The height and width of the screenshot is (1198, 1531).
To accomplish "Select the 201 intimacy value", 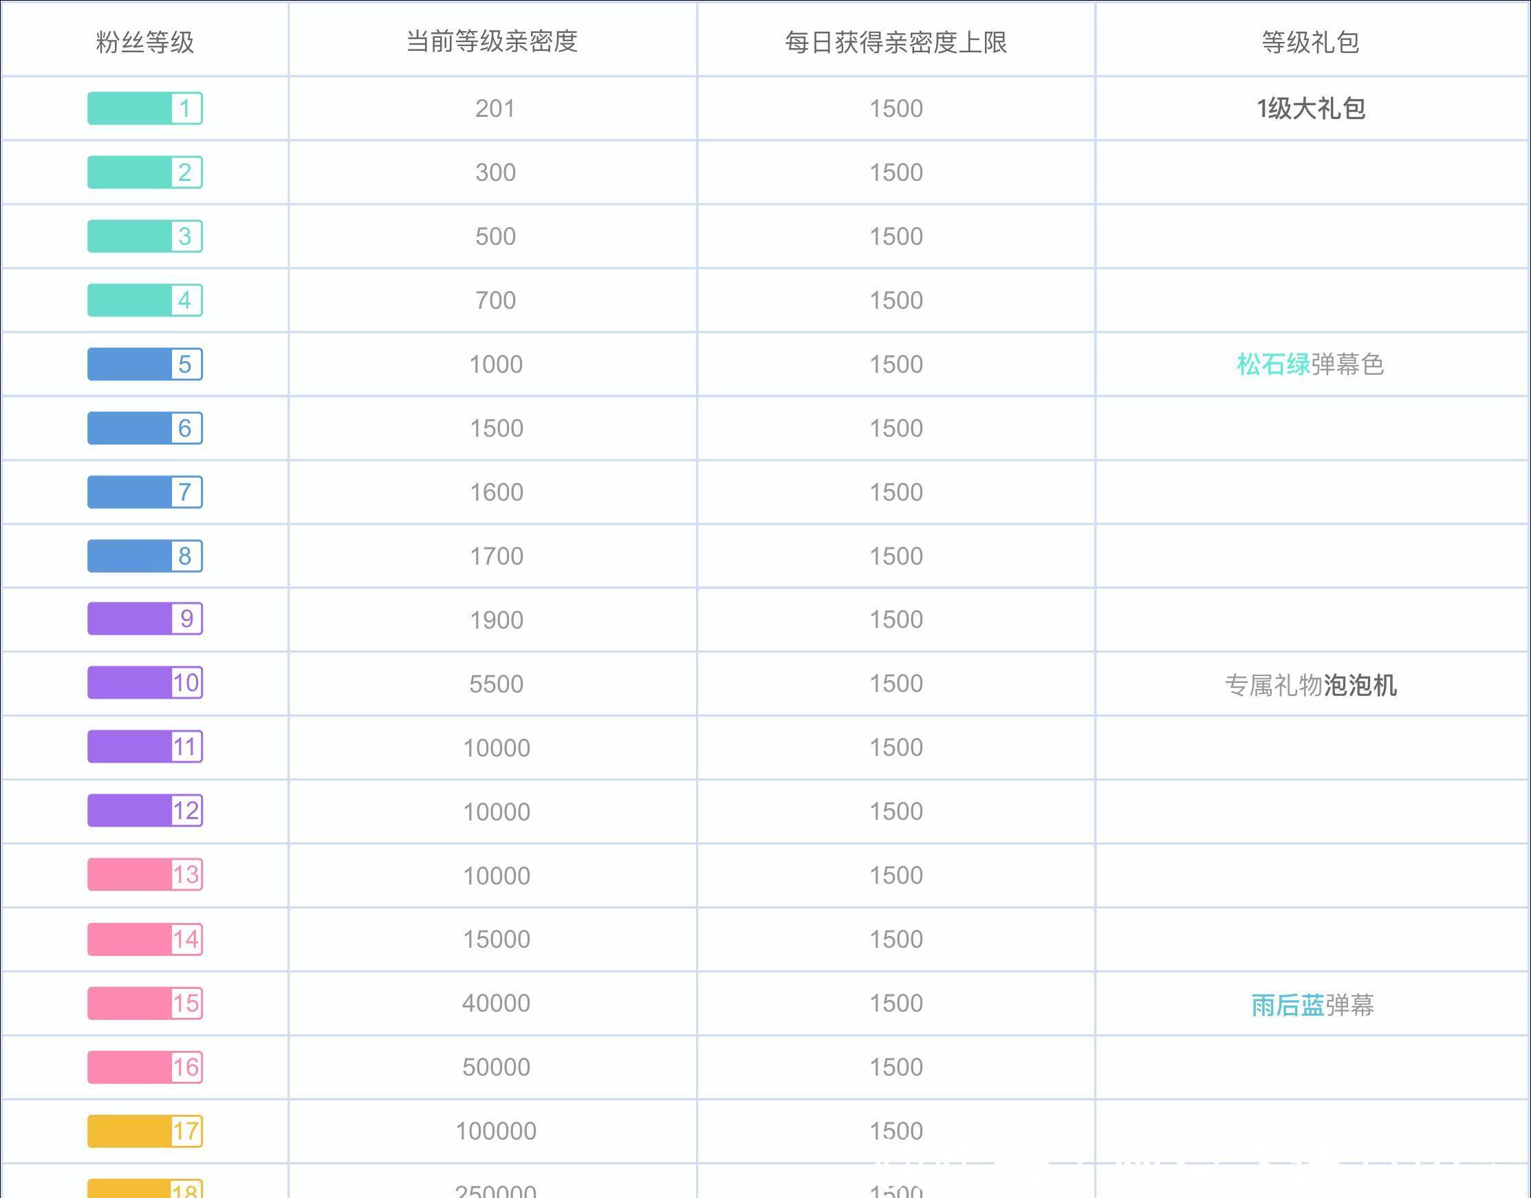I will (495, 109).
